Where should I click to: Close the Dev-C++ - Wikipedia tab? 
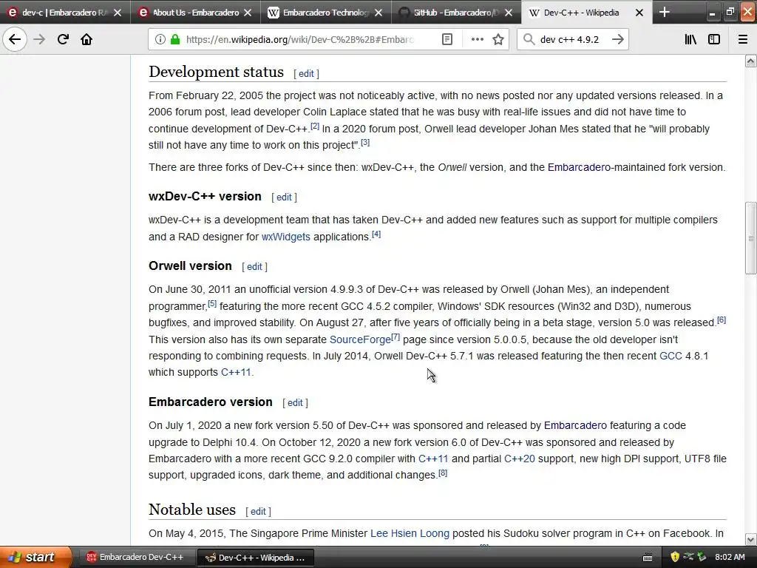coord(639,13)
